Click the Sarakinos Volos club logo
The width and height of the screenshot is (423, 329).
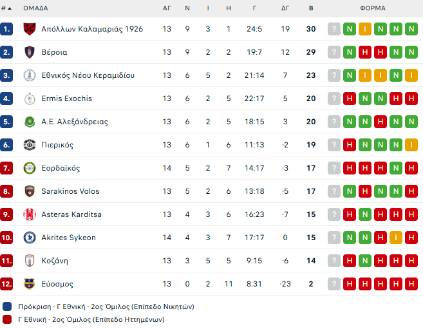[x=29, y=191]
